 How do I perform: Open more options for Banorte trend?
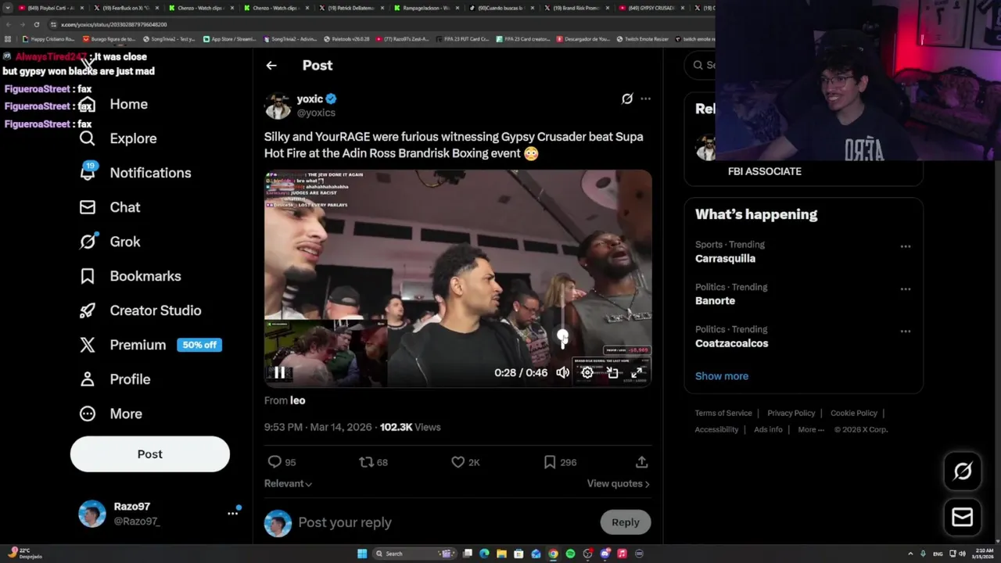(906, 289)
